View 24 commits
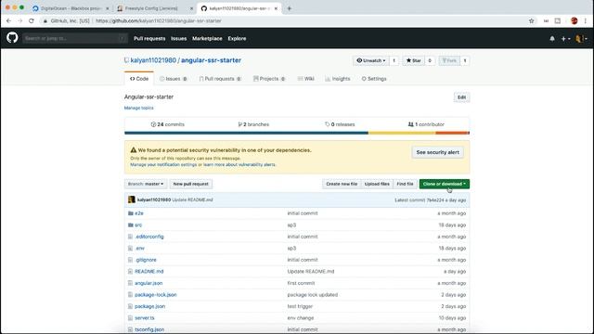 167,124
